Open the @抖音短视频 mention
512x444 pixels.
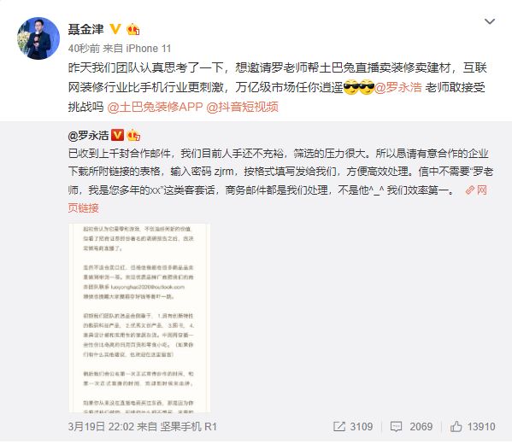pos(242,107)
